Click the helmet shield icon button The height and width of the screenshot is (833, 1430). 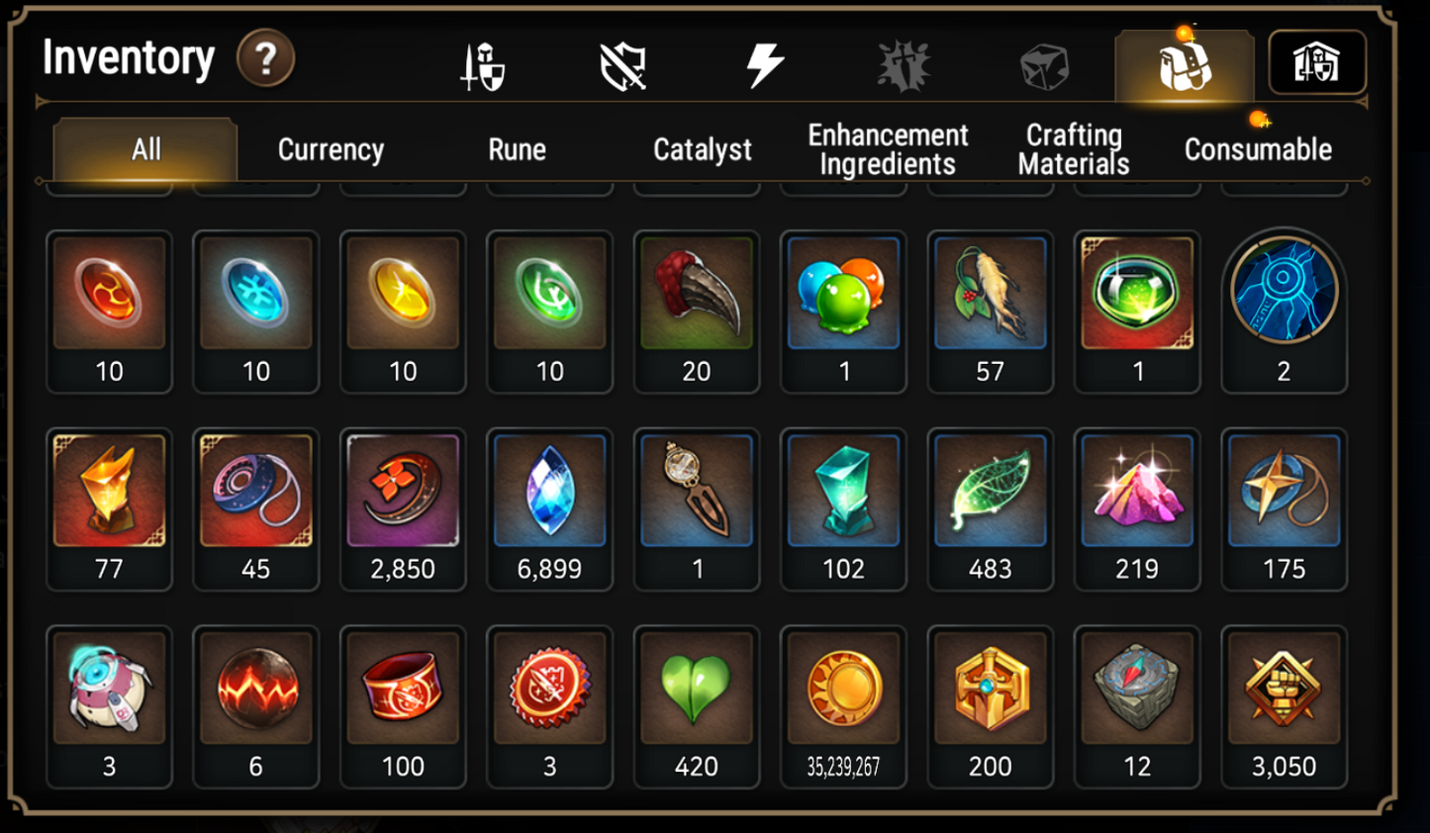(1317, 62)
